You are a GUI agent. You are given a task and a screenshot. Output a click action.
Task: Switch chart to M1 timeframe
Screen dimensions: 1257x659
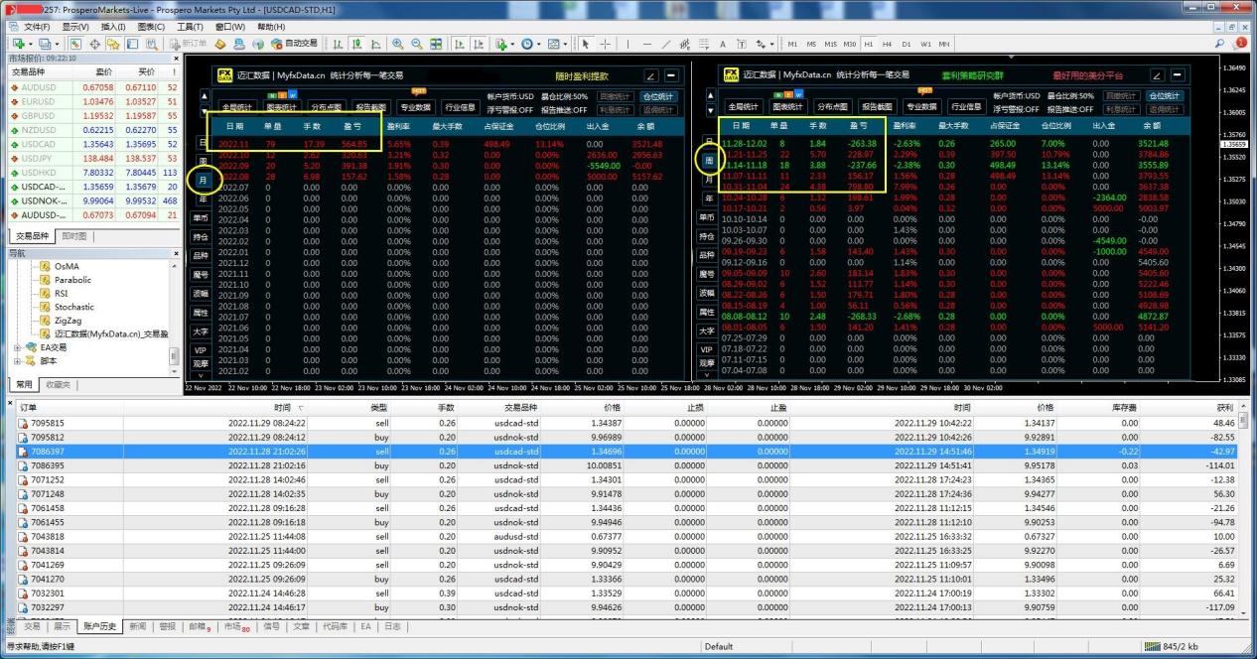[792, 44]
